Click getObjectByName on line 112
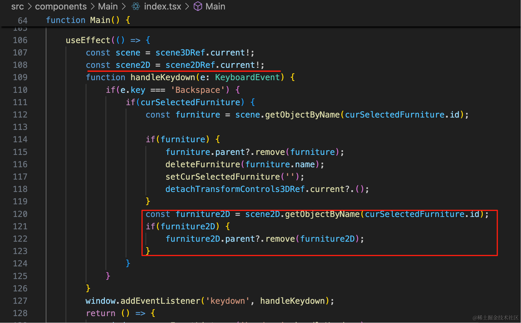This screenshot has width=521, height=323. coord(302,115)
